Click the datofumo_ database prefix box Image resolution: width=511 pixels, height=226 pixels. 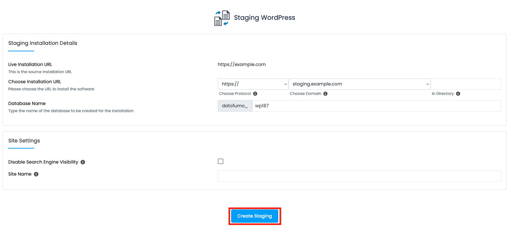[x=235, y=106]
